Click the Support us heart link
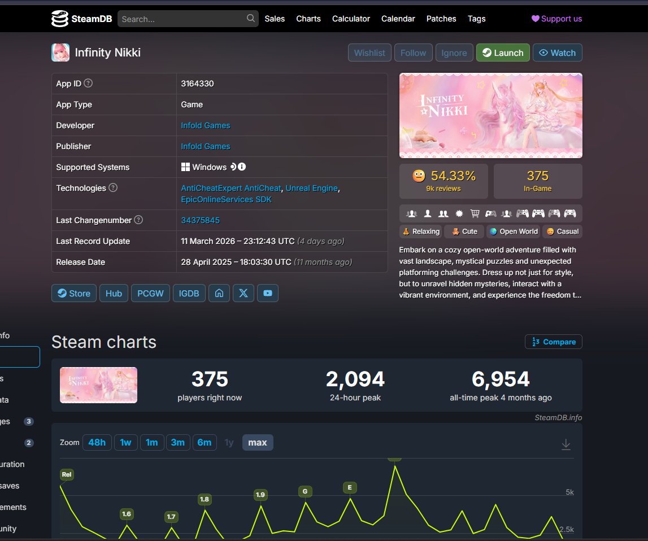Image resolution: width=648 pixels, height=541 pixels. 556,19
